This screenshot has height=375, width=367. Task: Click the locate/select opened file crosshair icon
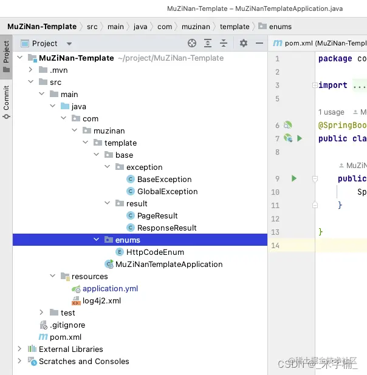point(192,43)
